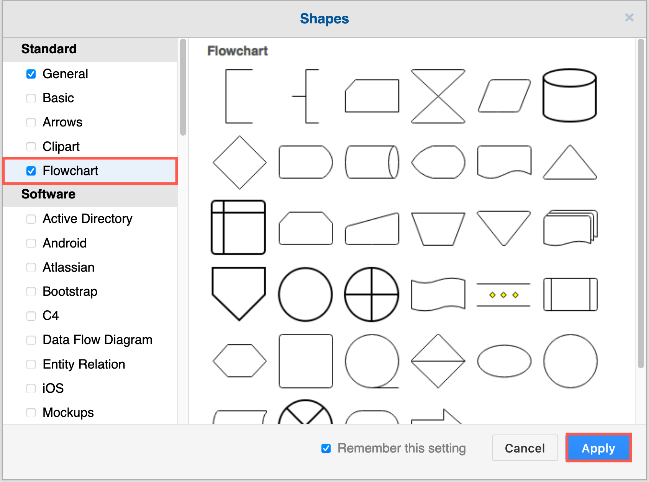The width and height of the screenshot is (649, 482).
Task: Select the Or circle shape with cross
Action: (x=371, y=294)
